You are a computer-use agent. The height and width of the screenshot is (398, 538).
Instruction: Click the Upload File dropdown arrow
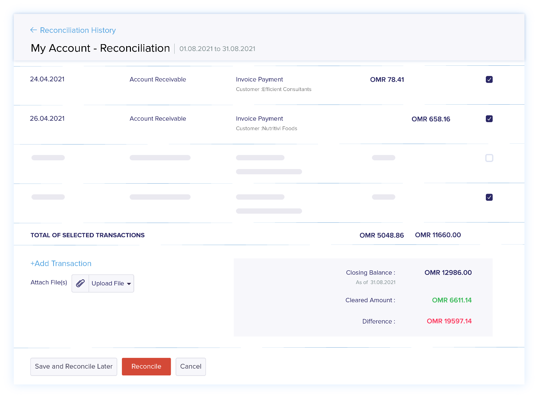tap(129, 284)
